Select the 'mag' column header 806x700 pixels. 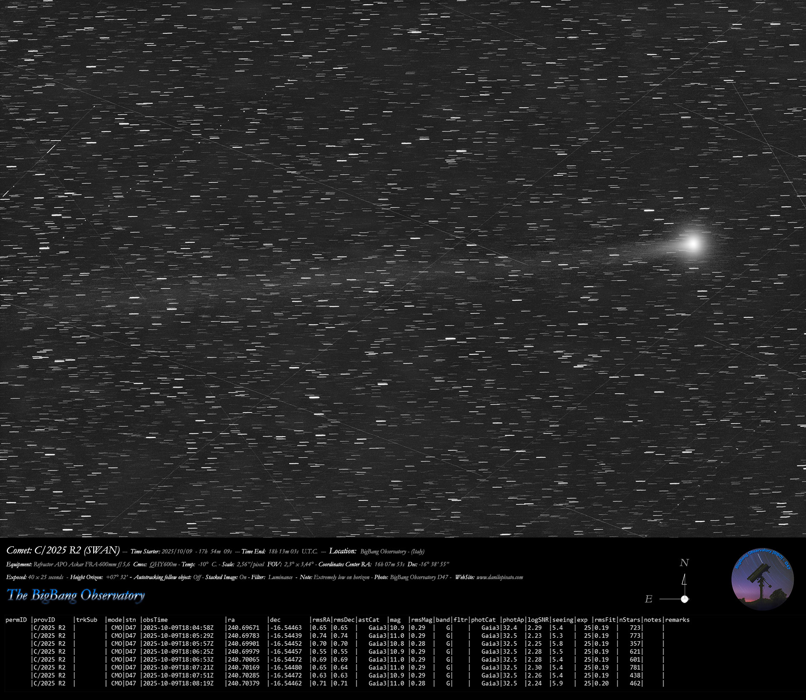[395, 620]
